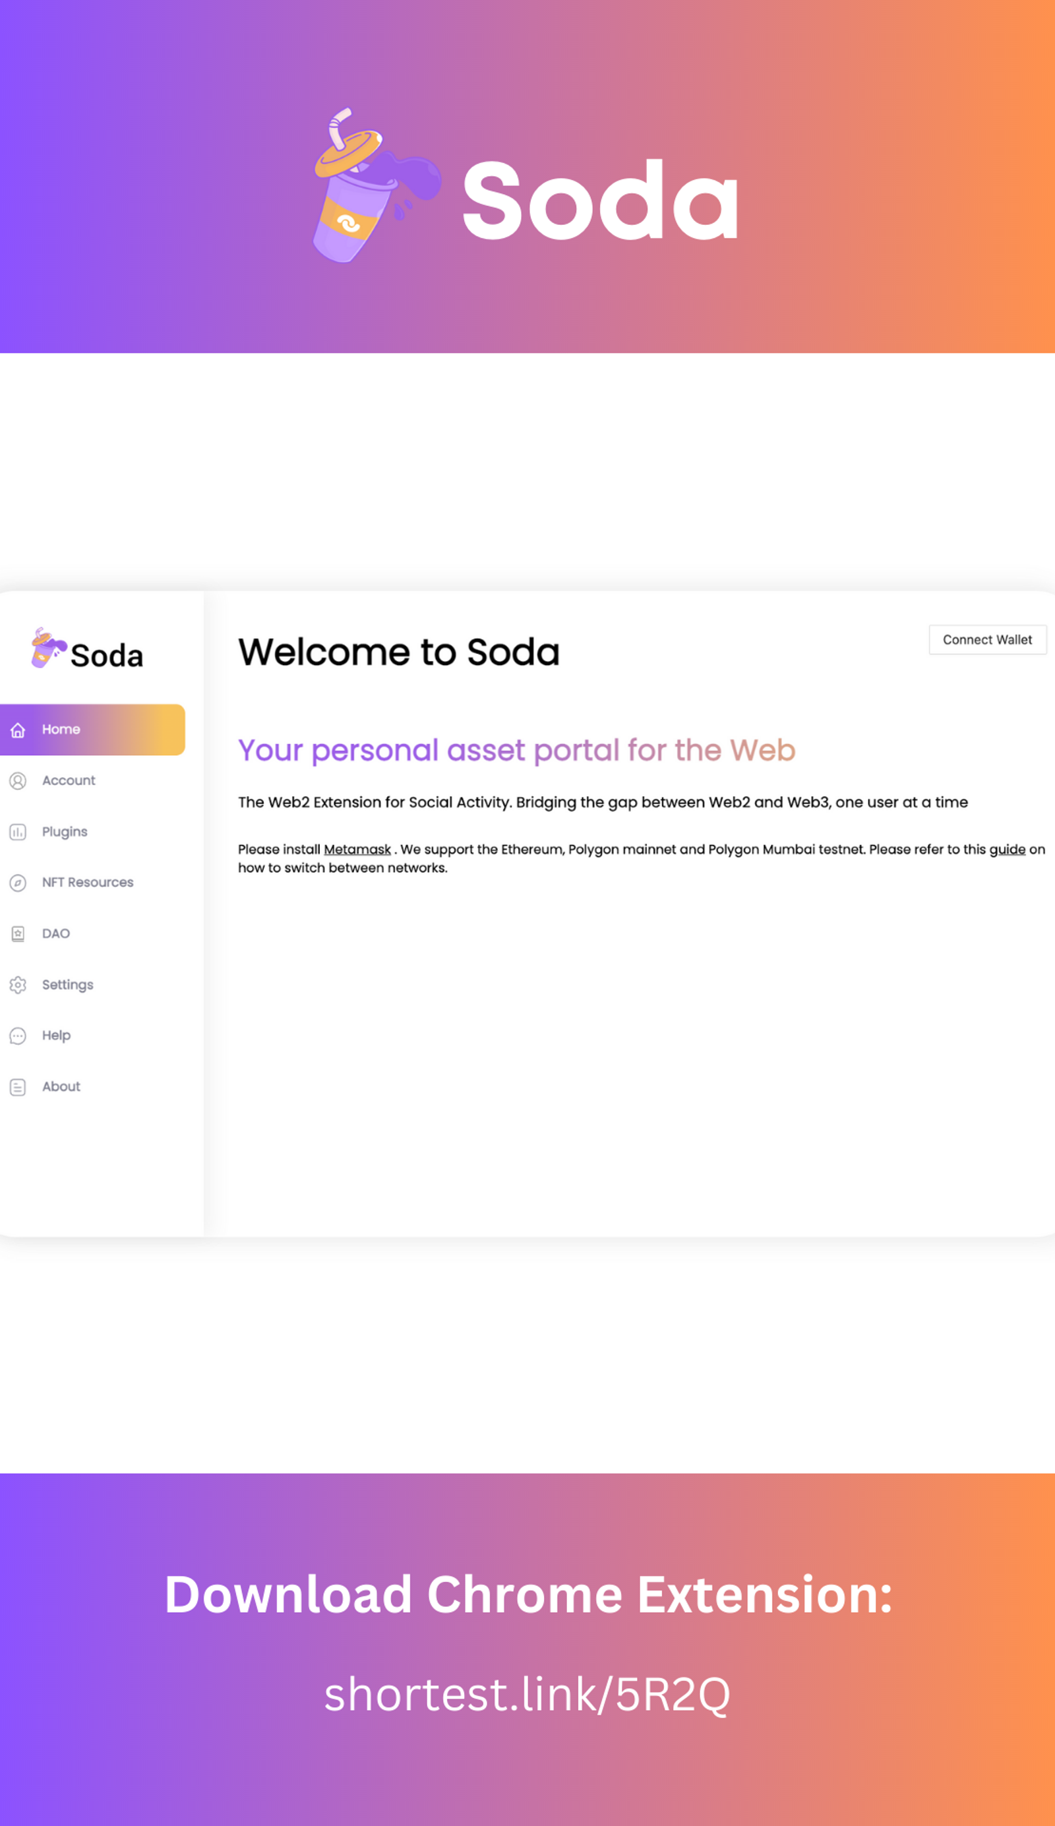Click the Home house icon in sidebar
The height and width of the screenshot is (1826, 1055).
(18, 730)
